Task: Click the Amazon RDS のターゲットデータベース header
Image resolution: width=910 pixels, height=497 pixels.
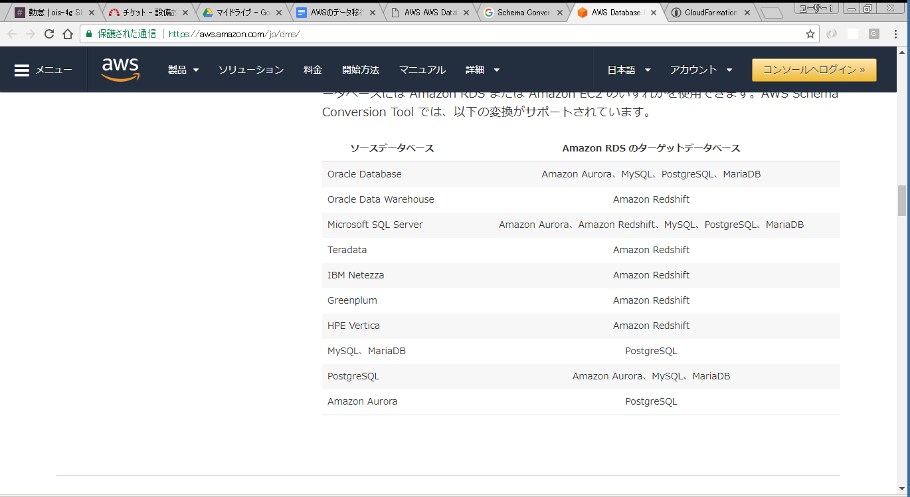Action: [x=651, y=148]
